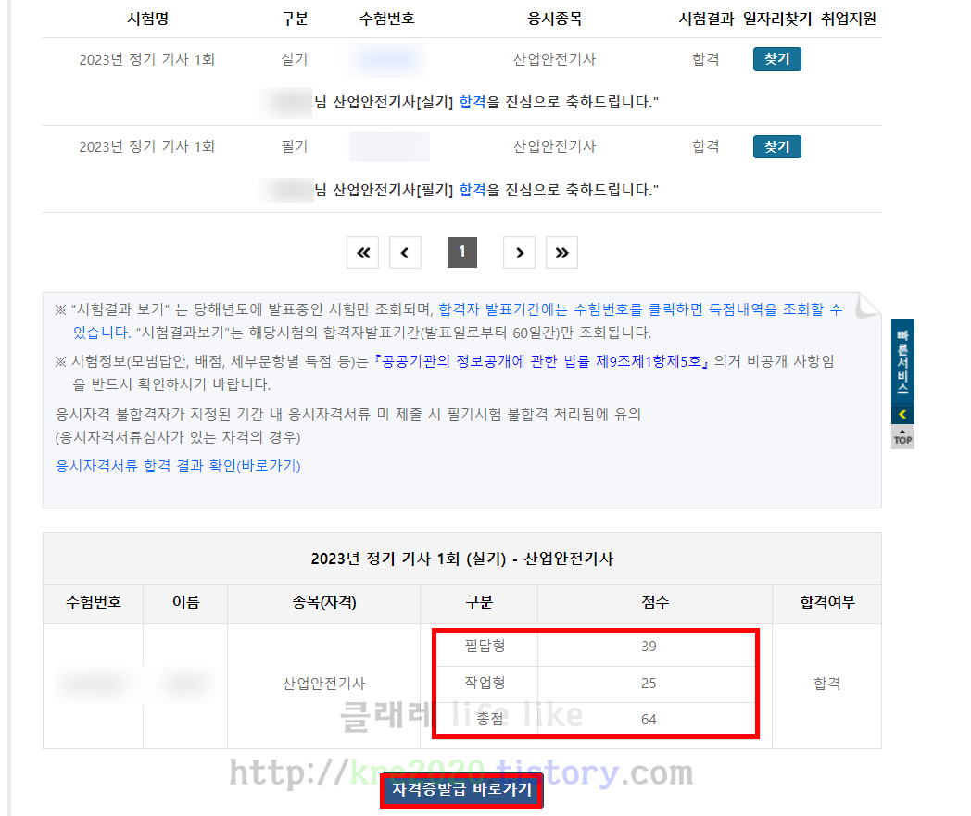Click blurred 수험번호 in 필기 row
This screenshot has height=816, width=971.
[389, 146]
